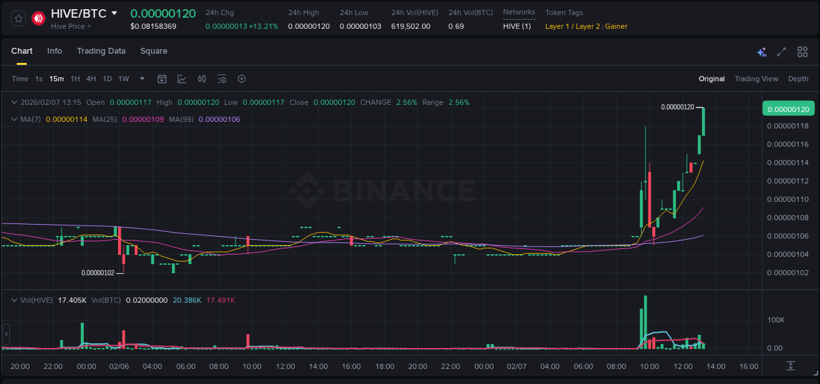The image size is (820, 384).
Task: Collapse the OHLC info row chevron
Action: 14,102
